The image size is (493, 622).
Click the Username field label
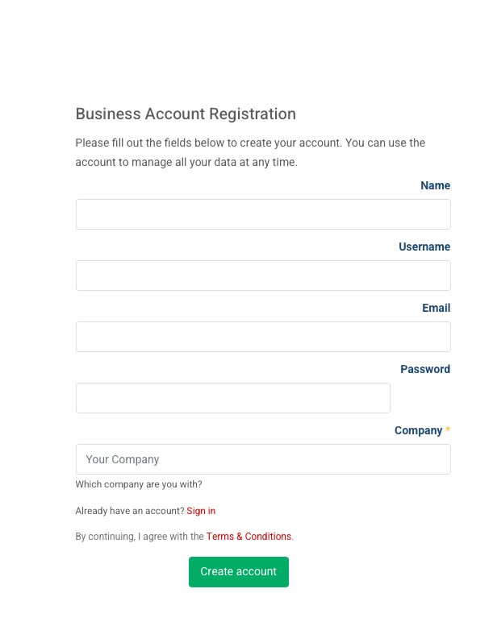click(424, 247)
